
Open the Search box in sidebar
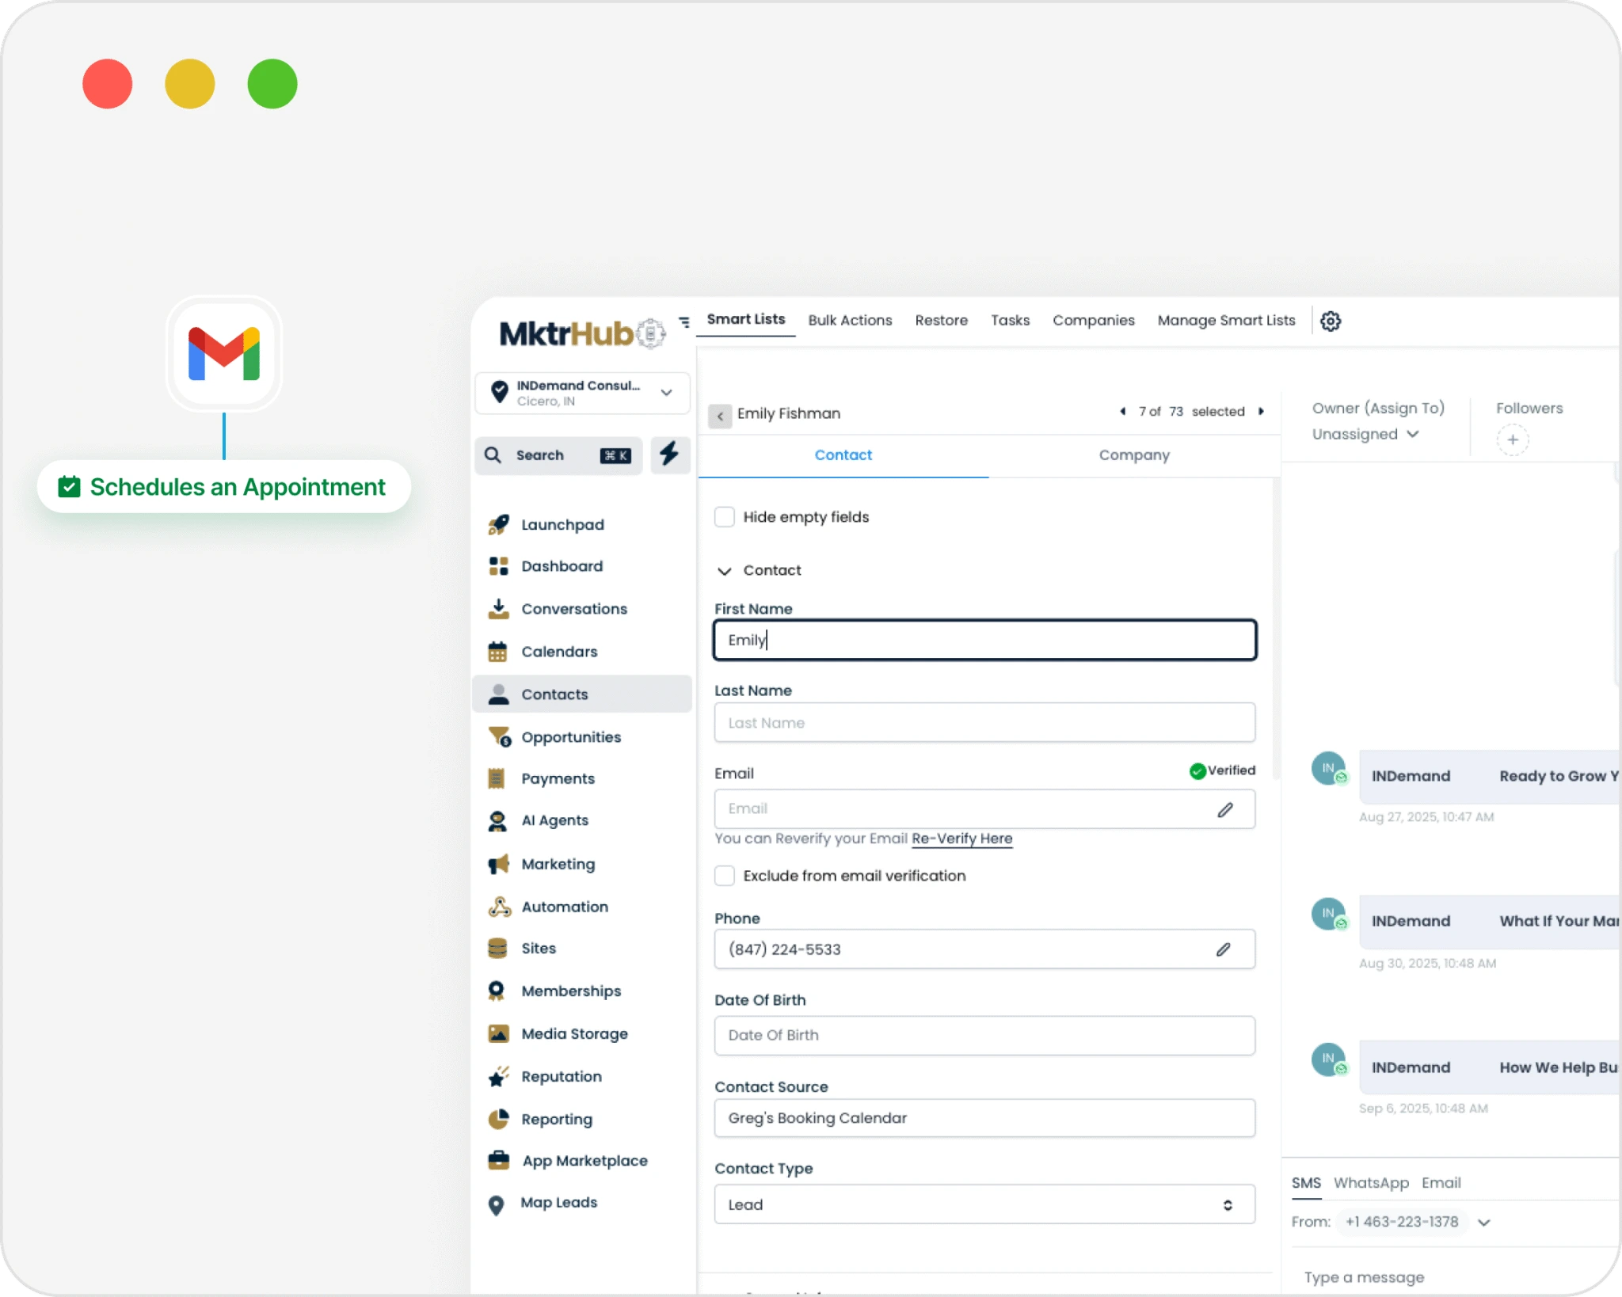pyautogui.click(x=558, y=455)
